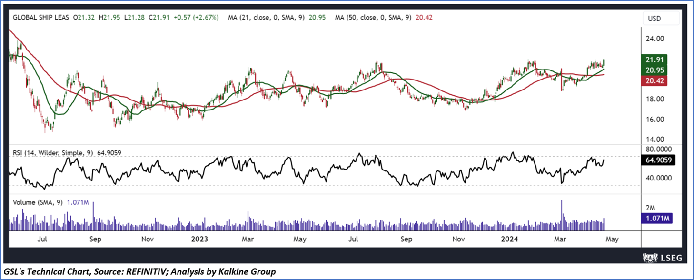Viewport: 694px width, 280px height.
Task: Click the 64.9059 RSI value tag
Action: 659,161
